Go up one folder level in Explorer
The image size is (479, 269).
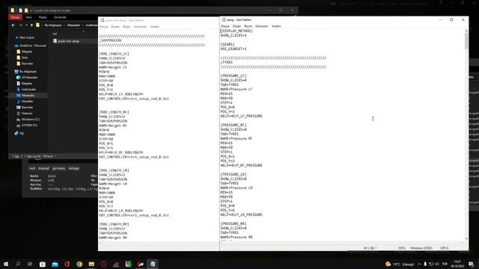click(31, 25)
